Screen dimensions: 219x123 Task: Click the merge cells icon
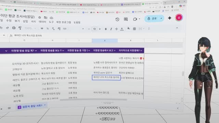(140, 29)
